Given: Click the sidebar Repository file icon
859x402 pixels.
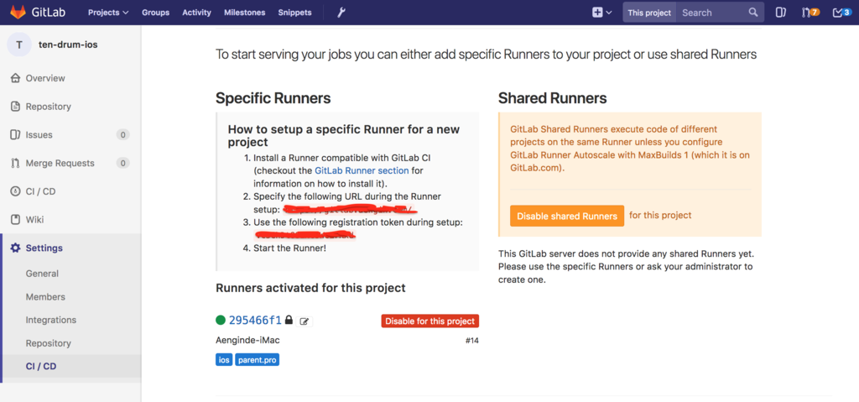Looking at the screenshot, I should pos(15,107).
